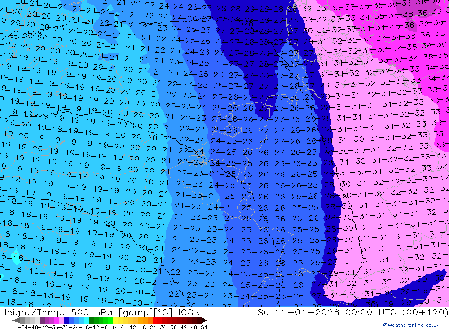Click the 'Su 11-01-2026 00:00 UTC' valid time text

pos(327,312)
